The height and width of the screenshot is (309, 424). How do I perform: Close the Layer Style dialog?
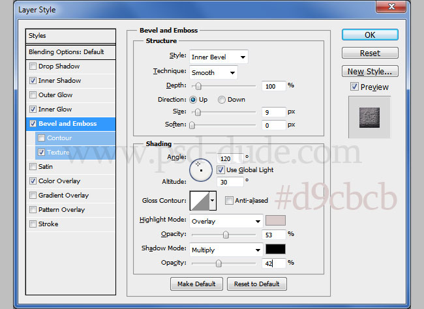391,7
